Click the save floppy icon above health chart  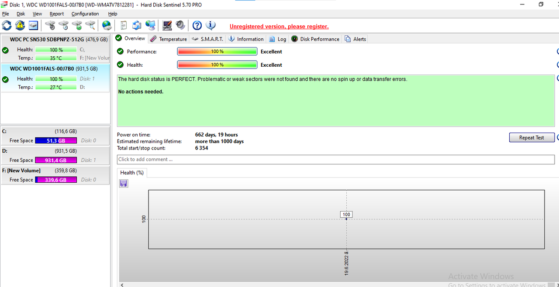tap(124, 183)
